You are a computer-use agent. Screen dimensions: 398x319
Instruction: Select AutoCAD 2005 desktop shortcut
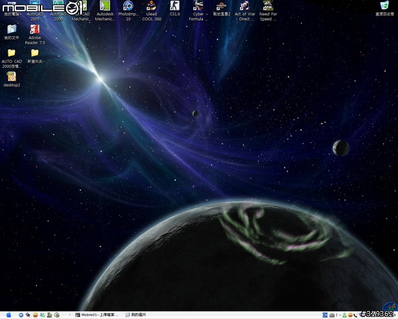(x=35, y=11)
